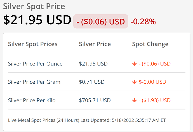Click the $0.71 USD gram price cell
Screen dimensions: 193x132
pos(92,82)
